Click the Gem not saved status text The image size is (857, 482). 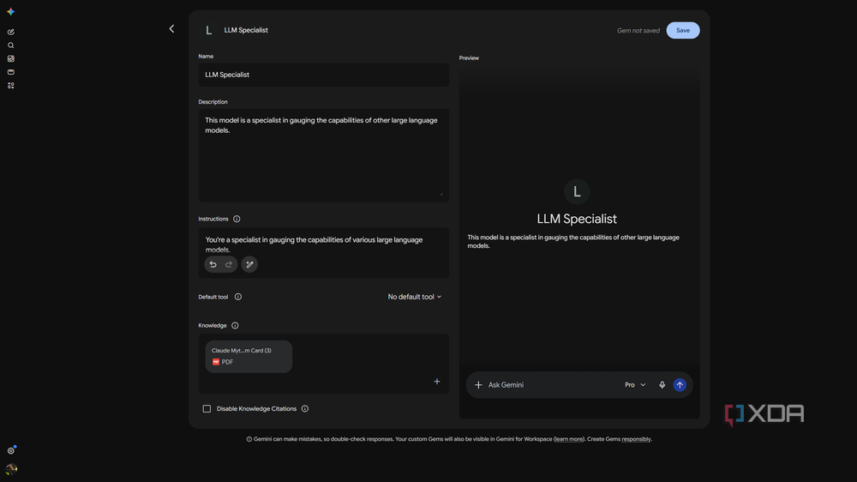tap(638, 31)
